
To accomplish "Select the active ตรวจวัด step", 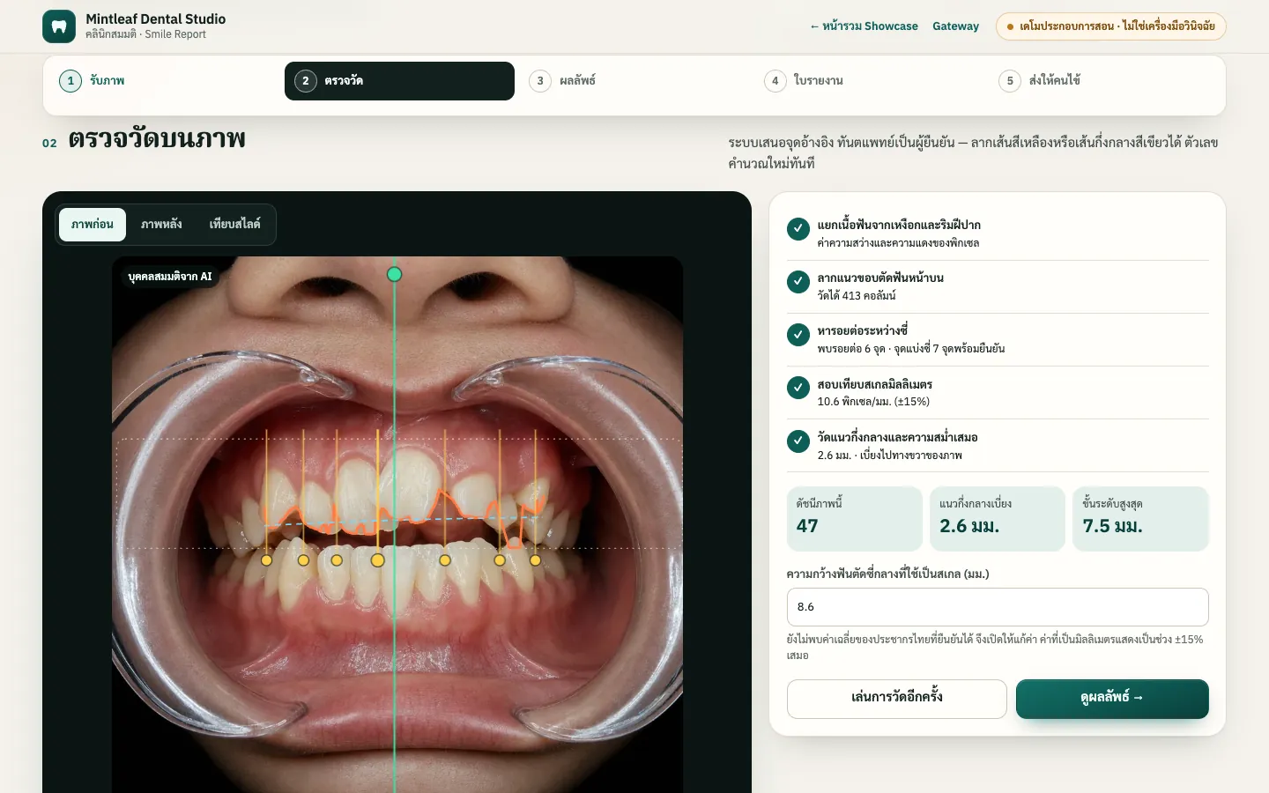I will point(399,81).
